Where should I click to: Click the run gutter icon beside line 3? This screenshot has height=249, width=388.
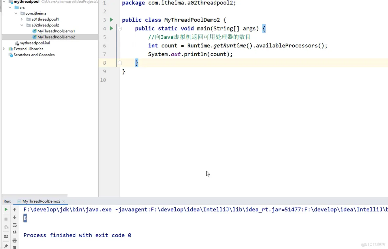coord(111,20)
